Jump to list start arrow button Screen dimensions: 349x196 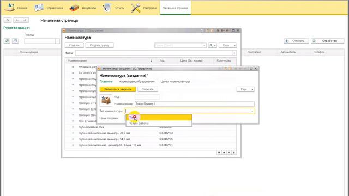(x=219, y=152)
